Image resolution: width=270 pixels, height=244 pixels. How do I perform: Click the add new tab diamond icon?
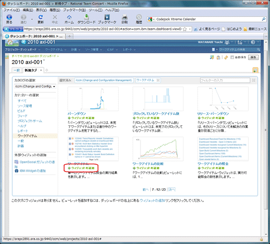tap(47, 70)
